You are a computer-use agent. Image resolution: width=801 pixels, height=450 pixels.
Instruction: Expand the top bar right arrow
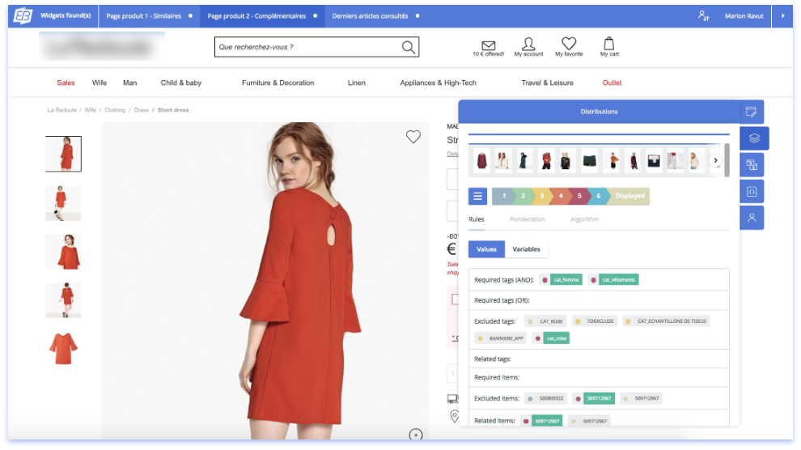tap(782, 15)
